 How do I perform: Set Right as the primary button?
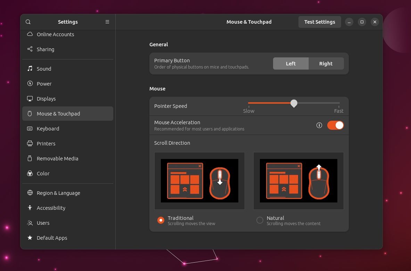tap(326, 63)
